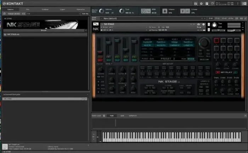Open Kontakt options gear icon
The image size is (248, 153).
pos(201,4)
